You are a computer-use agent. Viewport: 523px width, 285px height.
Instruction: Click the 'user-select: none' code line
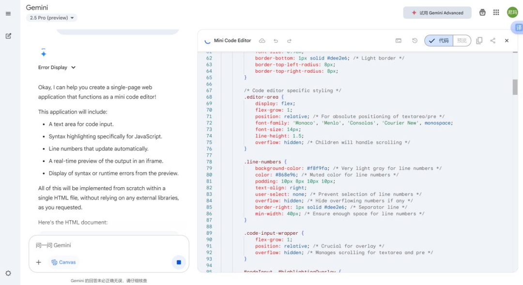coord(338,195)
